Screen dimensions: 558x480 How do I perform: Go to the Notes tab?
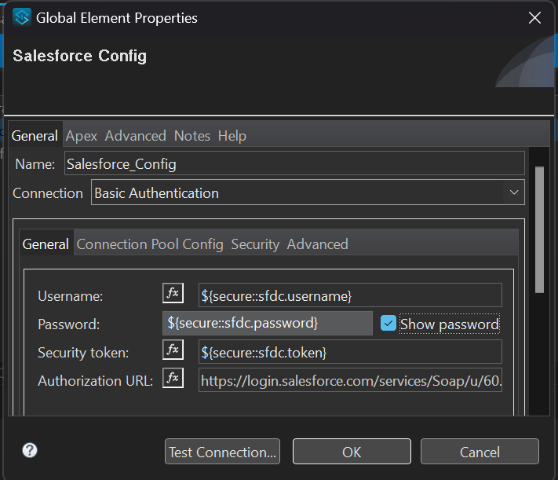(x=192, y=136)
